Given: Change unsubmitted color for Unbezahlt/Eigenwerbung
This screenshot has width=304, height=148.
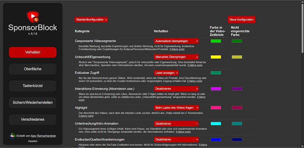Looking at the screenshot, I should pos(237,57).
